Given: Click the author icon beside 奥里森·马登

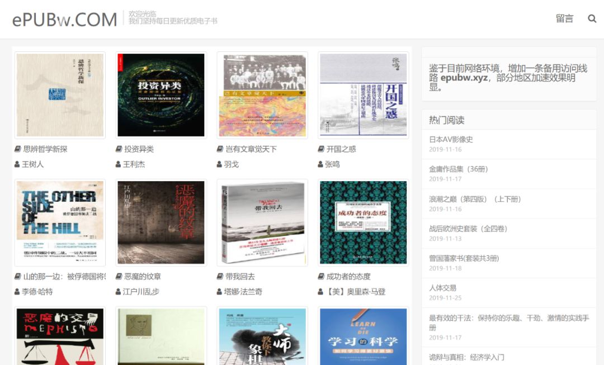Looking at the screenshot, I should point(320,292).
